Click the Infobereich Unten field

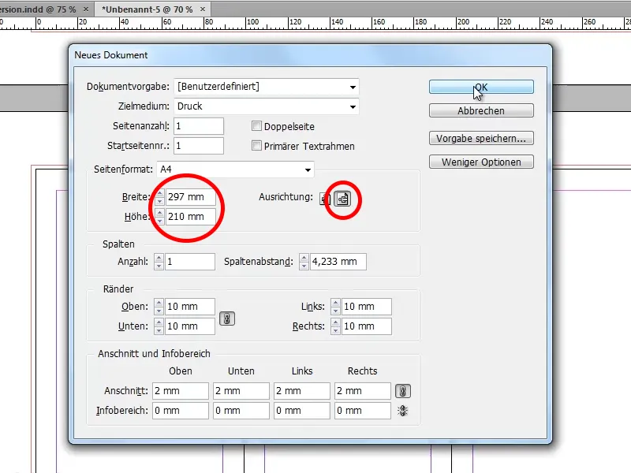[x=241, y=411]
